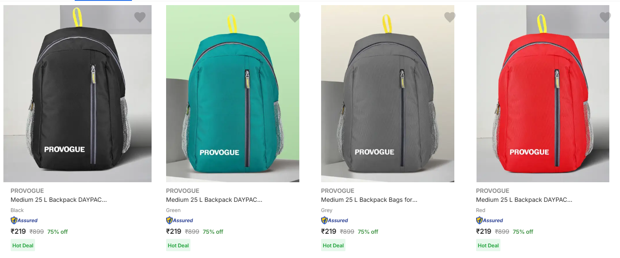
Task: Toggle wishlist heart on green backpack
Action: 295,17
